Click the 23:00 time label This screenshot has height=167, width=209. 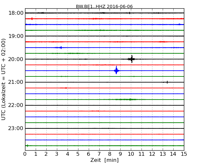tap(16, 128)
